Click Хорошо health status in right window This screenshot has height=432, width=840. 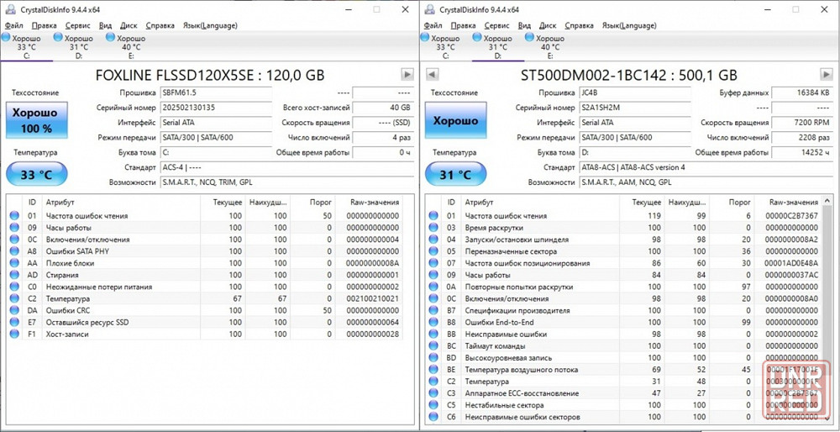click(455, 120)
